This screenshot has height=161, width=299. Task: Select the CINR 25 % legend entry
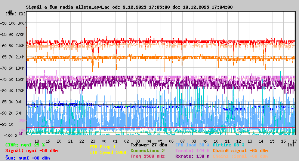(25, 145)
